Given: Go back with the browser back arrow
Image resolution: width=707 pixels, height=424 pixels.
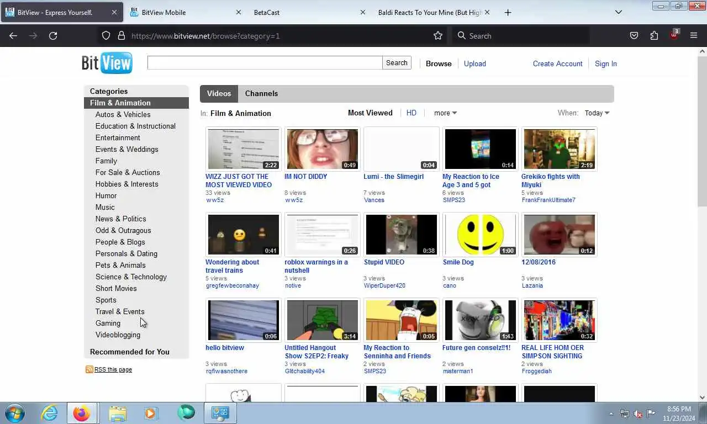Looking at the screenshot, I should (13, 35).
